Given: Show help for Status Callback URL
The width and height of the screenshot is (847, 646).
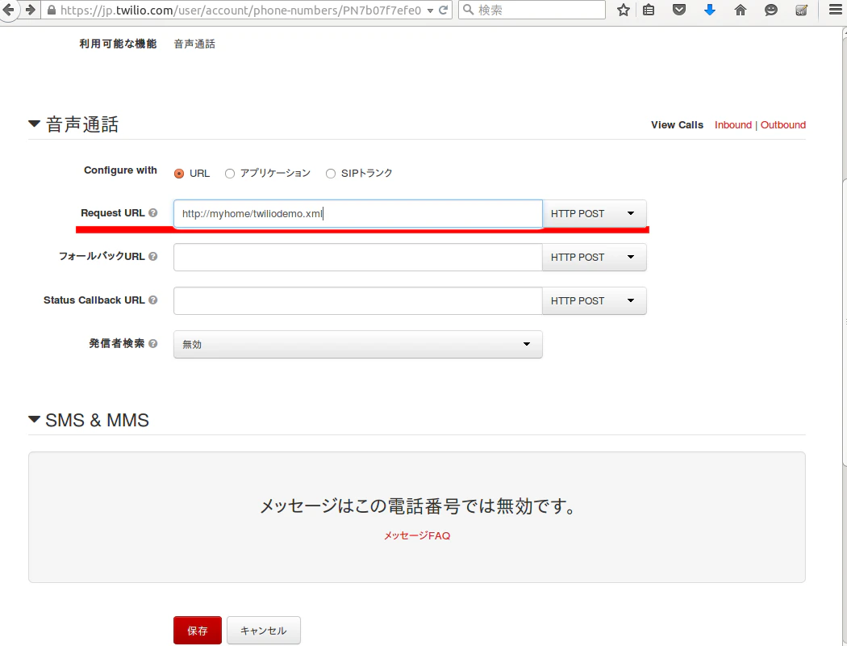Looking at the screenshot, I should pyautogui.click(x=153, y=300).
